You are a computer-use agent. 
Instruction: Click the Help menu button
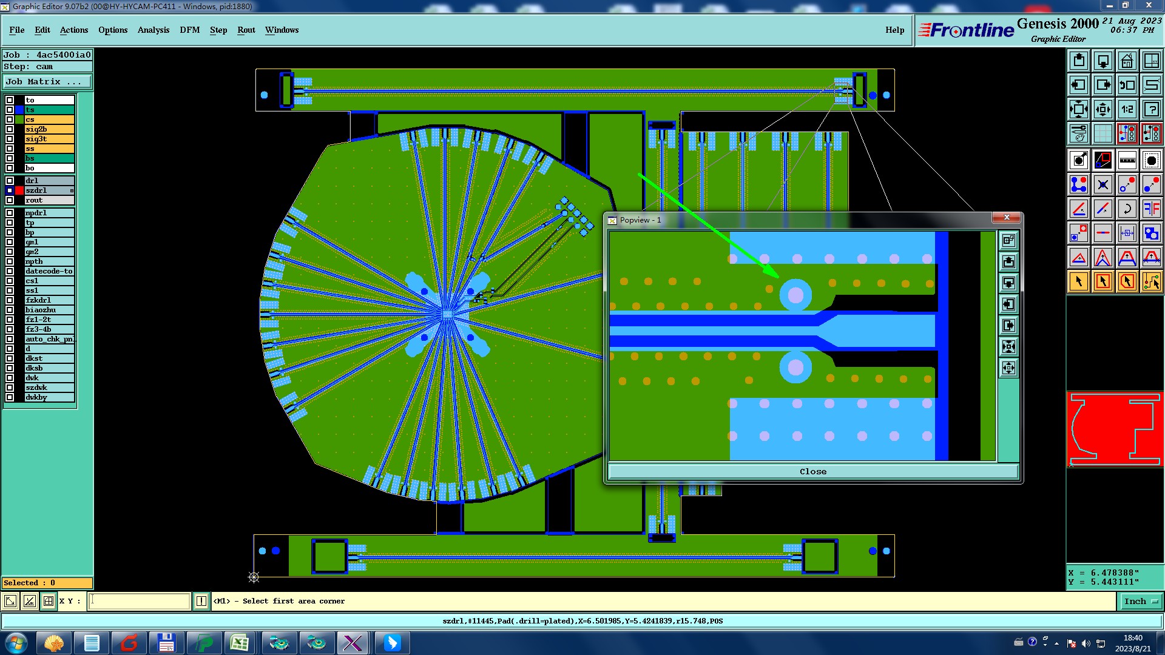(894, 30)
